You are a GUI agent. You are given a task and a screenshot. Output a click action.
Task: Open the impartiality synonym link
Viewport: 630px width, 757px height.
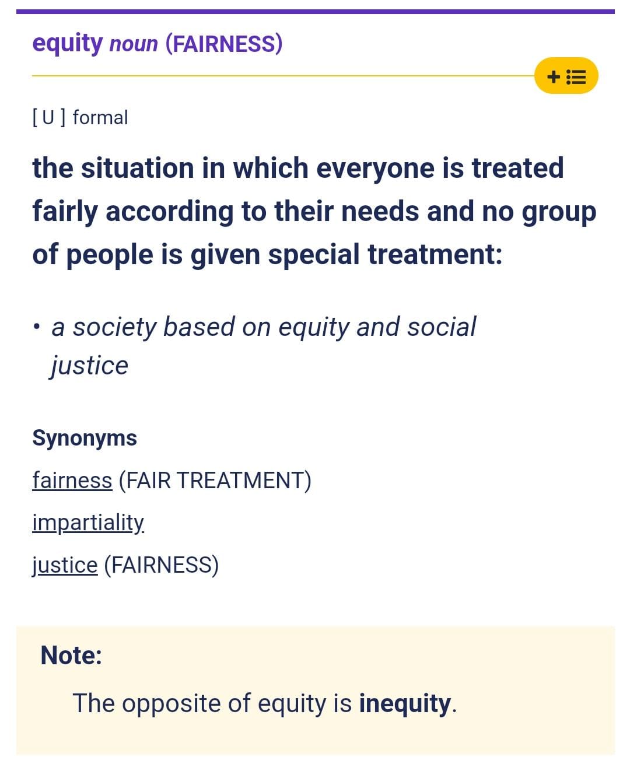click(88, 523)
